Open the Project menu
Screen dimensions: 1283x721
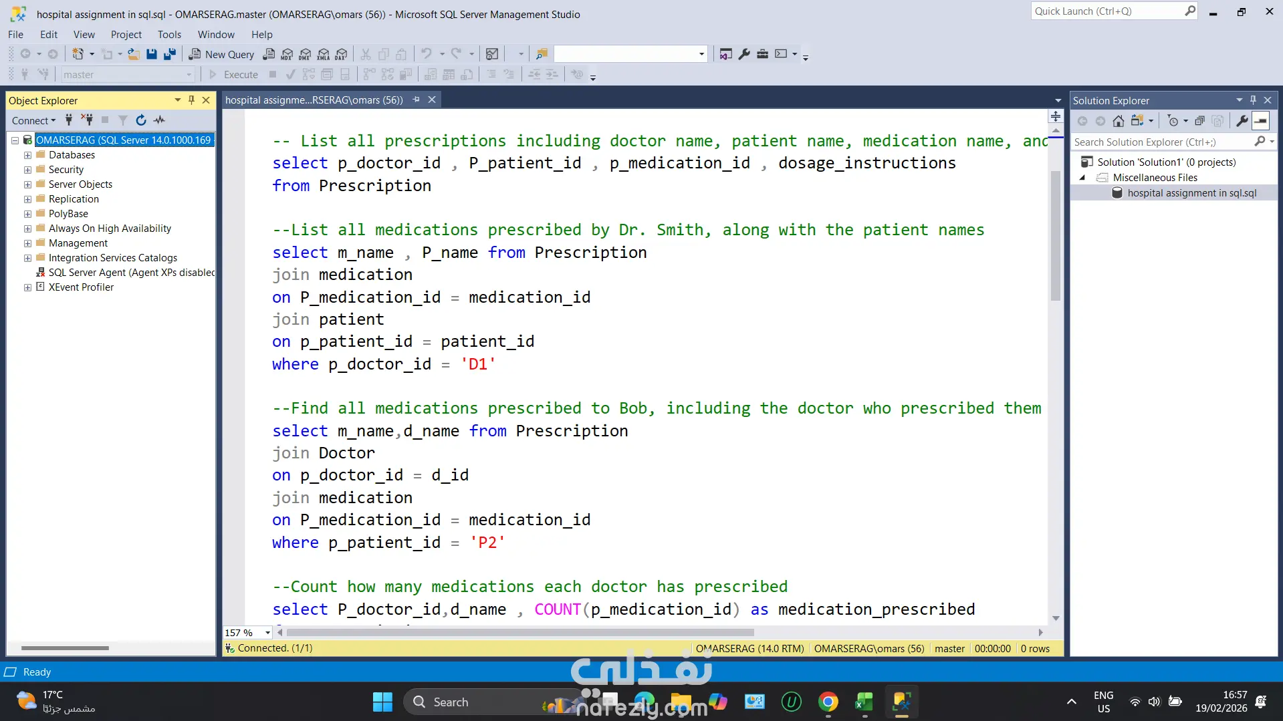click(x=126, y=34)
